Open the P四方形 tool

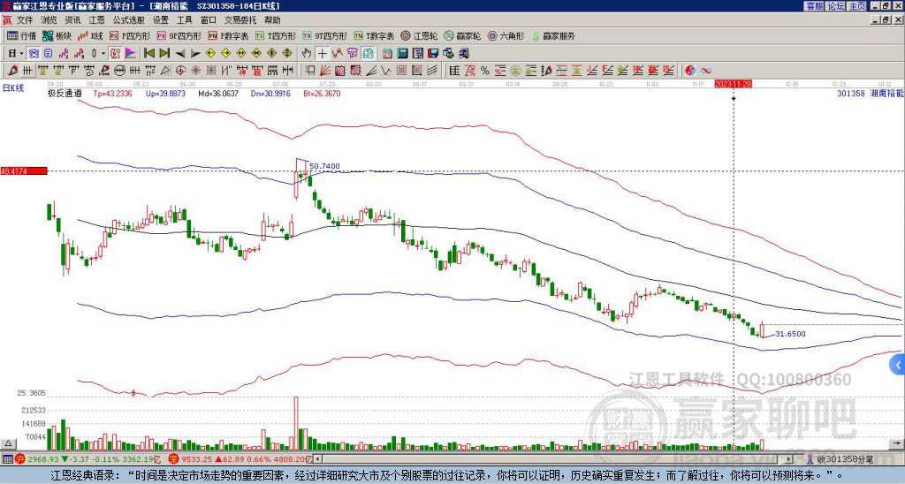[x=131, y=35]
